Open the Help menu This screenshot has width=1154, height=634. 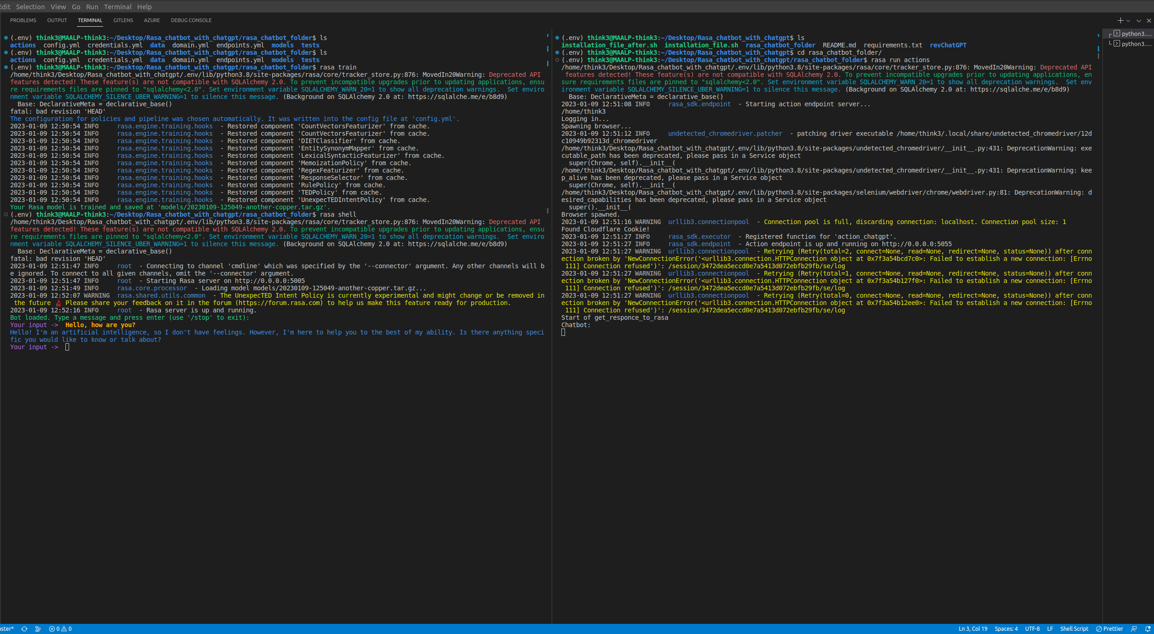[x=144, y=7]
